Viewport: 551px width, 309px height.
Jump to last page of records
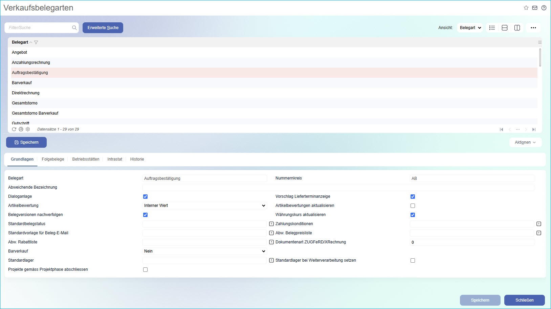pyautogui.click(x=534, y=129)
